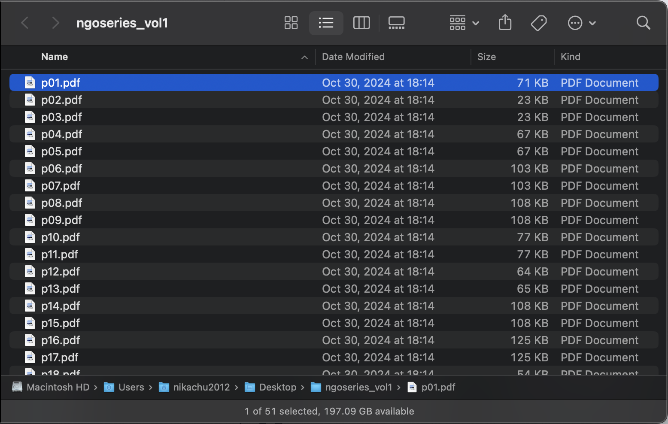Viewport: 668px width, 424px height.
Task: Open the More actions ellipsis menu
Action: click(x=581, y=23)
